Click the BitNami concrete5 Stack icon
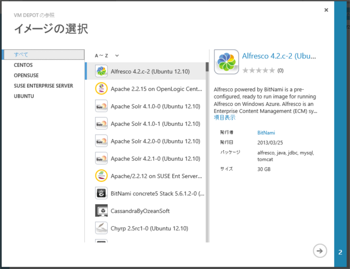 point(101,193)
